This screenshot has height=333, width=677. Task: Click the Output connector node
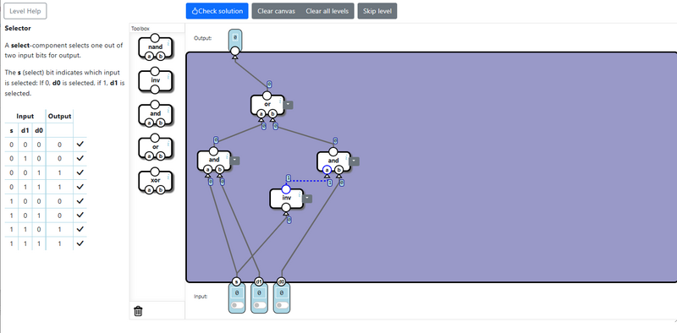[x=234, y=52]
